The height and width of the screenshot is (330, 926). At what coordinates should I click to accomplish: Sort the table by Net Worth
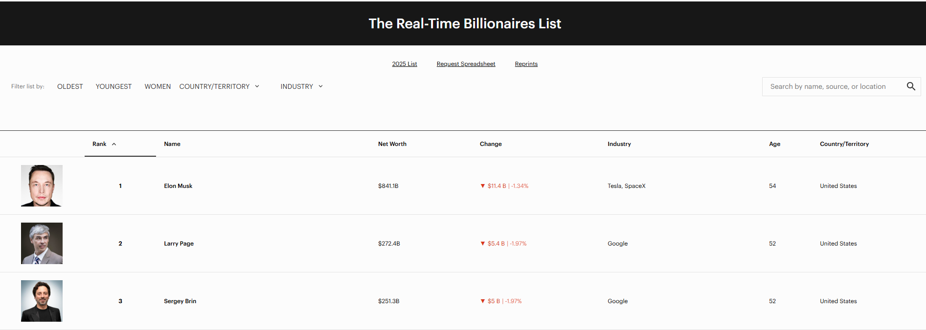tap(392, 144)
